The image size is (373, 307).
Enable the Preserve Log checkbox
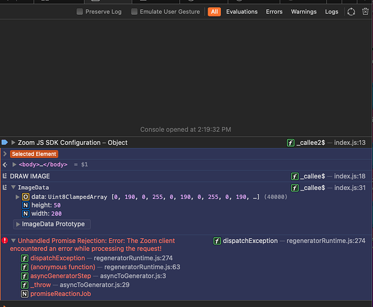click(x=80, y=12)
